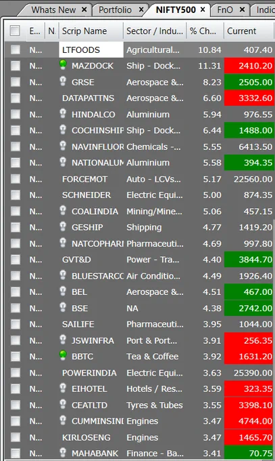Click the Tyres & Tubes sector cell

point(155,405)
